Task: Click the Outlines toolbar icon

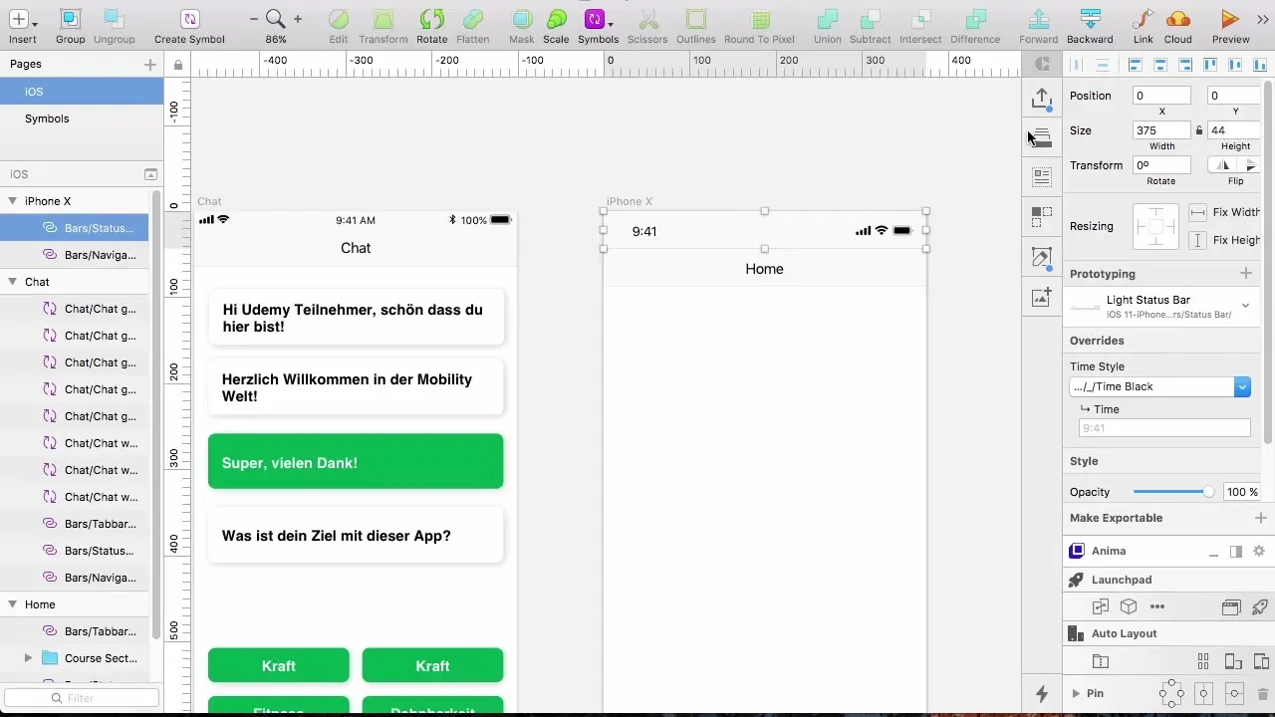Action: [x=696, y=19]
